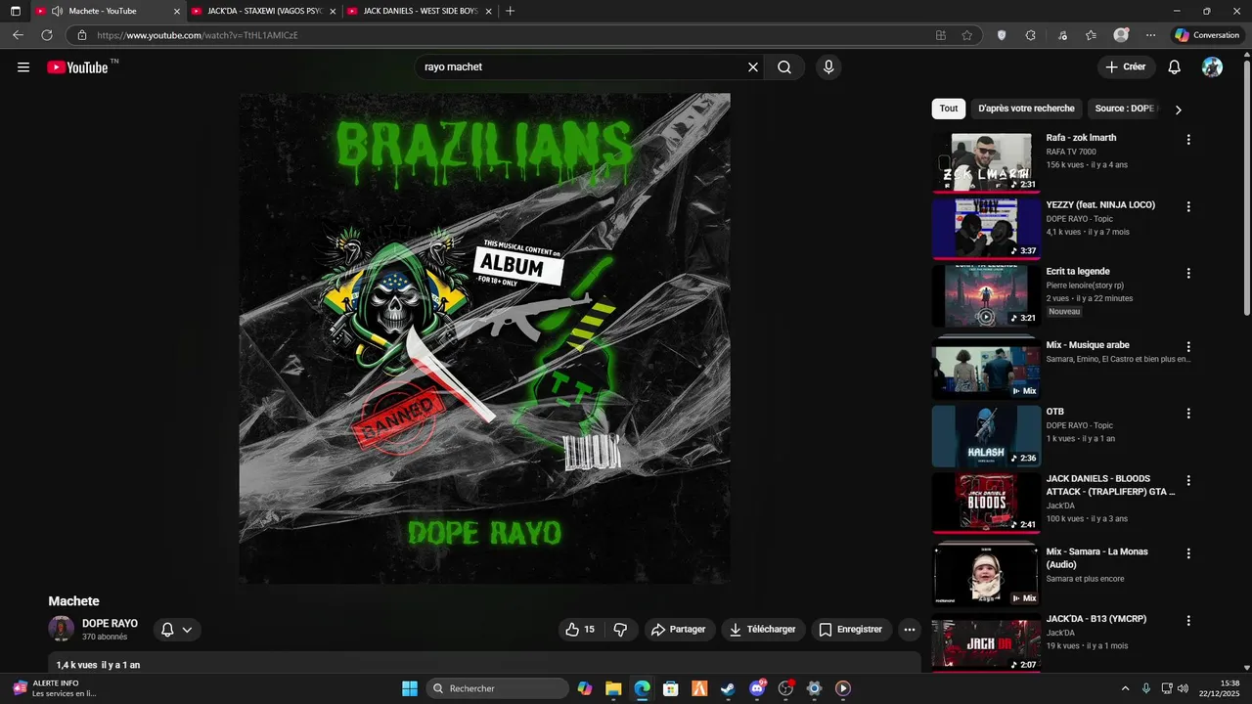The height and width of the screenshot is (704, 1252).
Task: Open the Ecrit ta legende thumbnail
Action: [985, 295]
